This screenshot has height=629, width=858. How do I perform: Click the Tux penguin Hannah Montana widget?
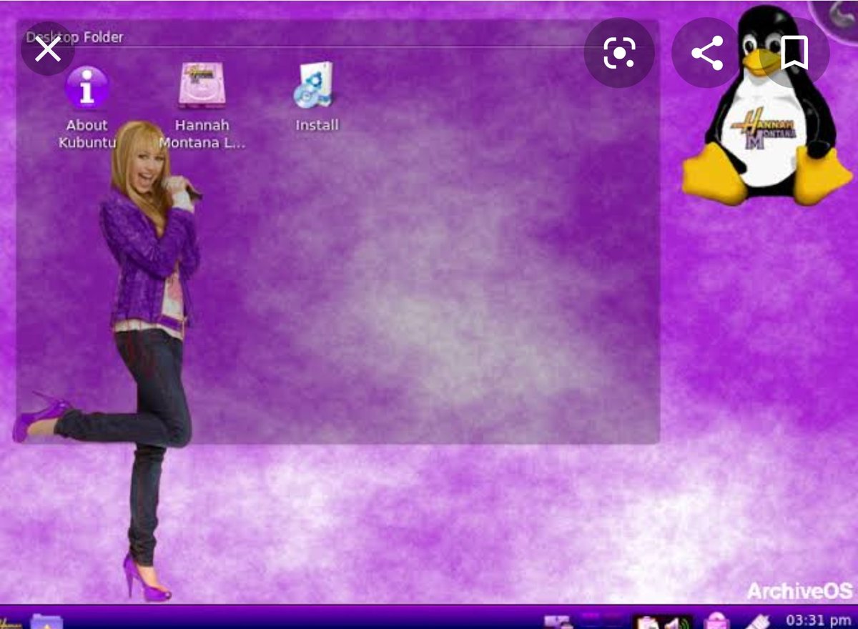click(767, 106)
